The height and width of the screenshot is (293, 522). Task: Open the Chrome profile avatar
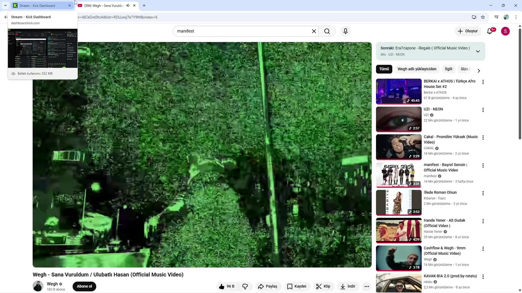click(506, 17)
